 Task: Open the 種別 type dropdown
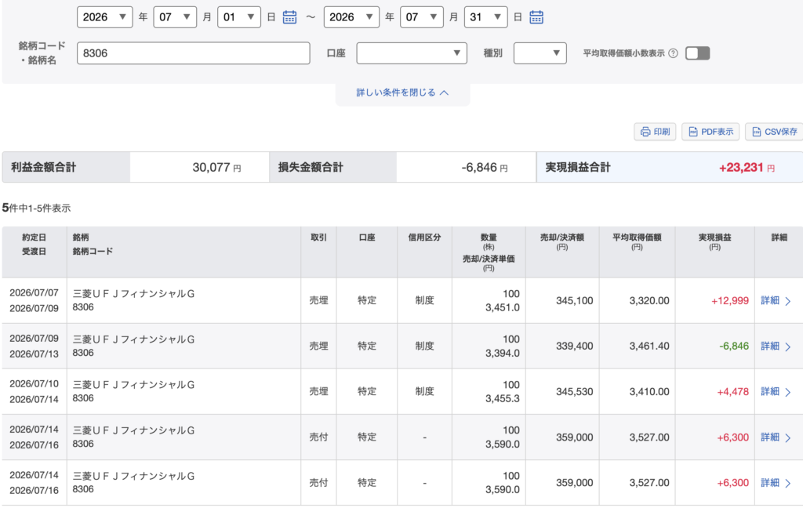(x=540, y=53)
